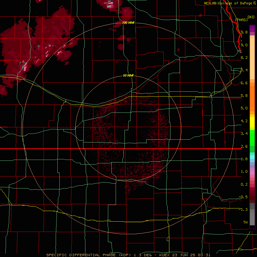The width and height of the screenshot is (257, 257).
Task: Click the 3.4 scale value
Action: [244, 134]
